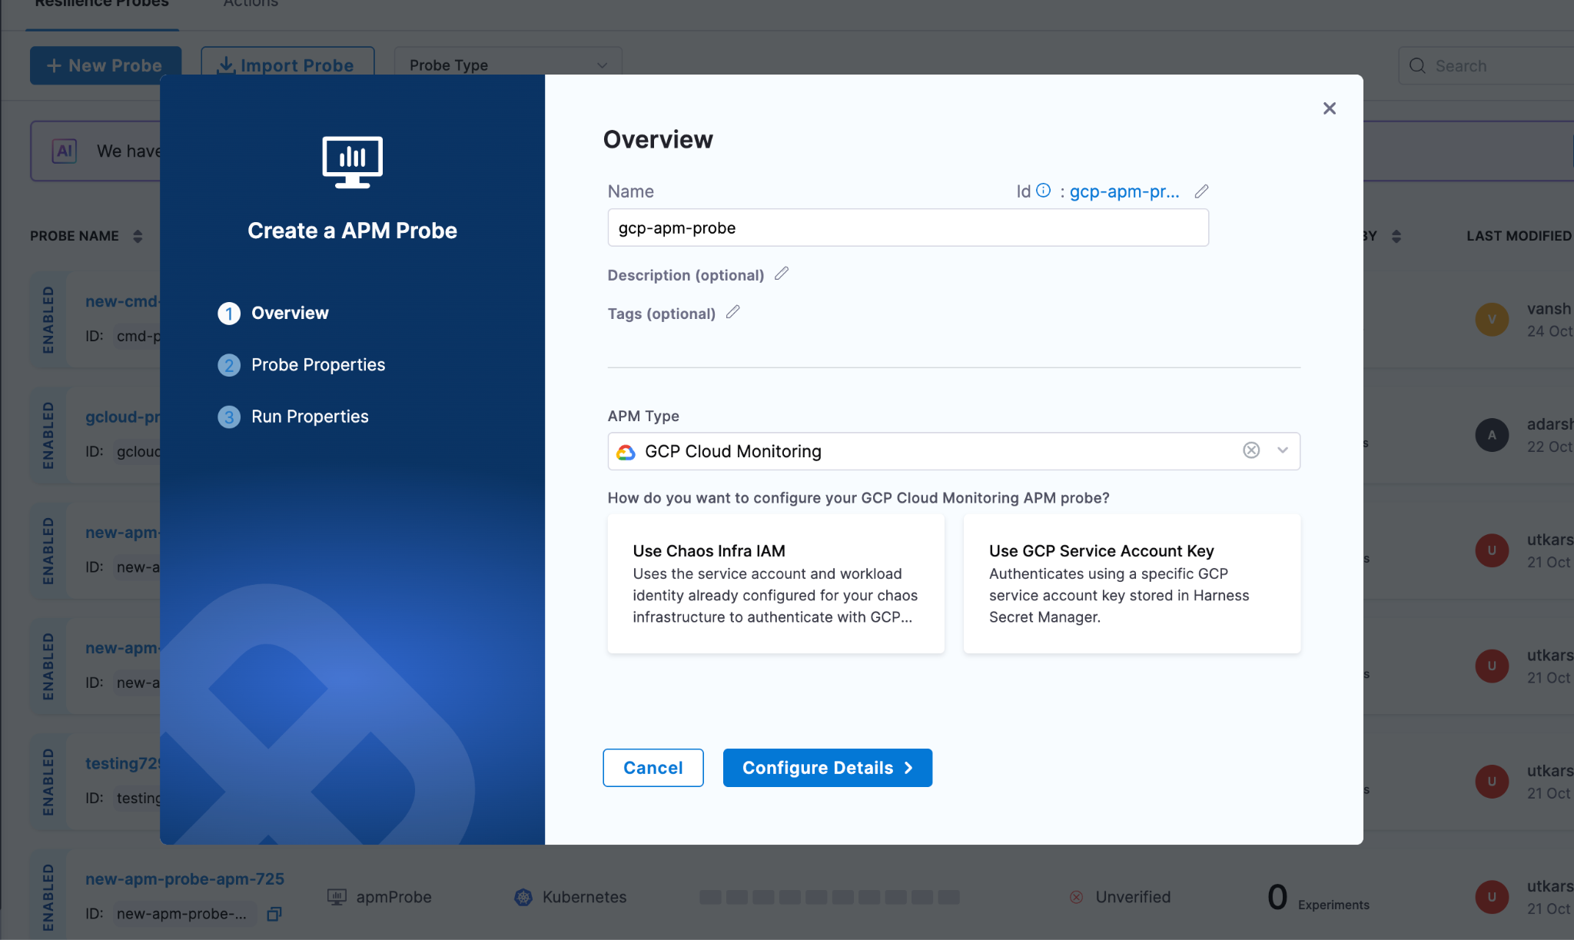
Task: Click the PROBE NAME sort arrows
Action: pos(138,236)
